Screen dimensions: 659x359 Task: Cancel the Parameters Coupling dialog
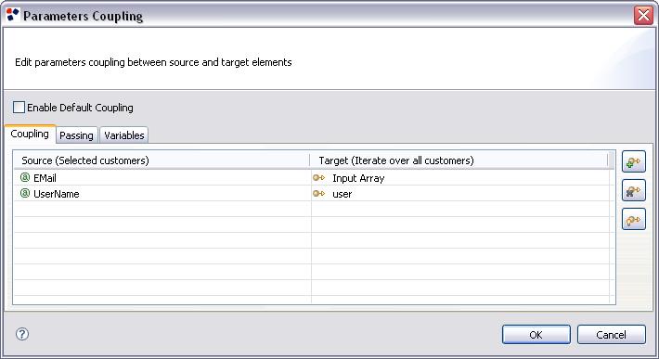tap(611, 335)
